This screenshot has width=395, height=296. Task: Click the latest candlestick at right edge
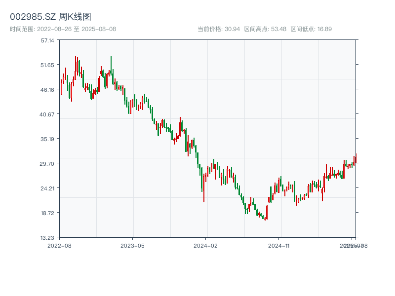(x=355, y=159)
